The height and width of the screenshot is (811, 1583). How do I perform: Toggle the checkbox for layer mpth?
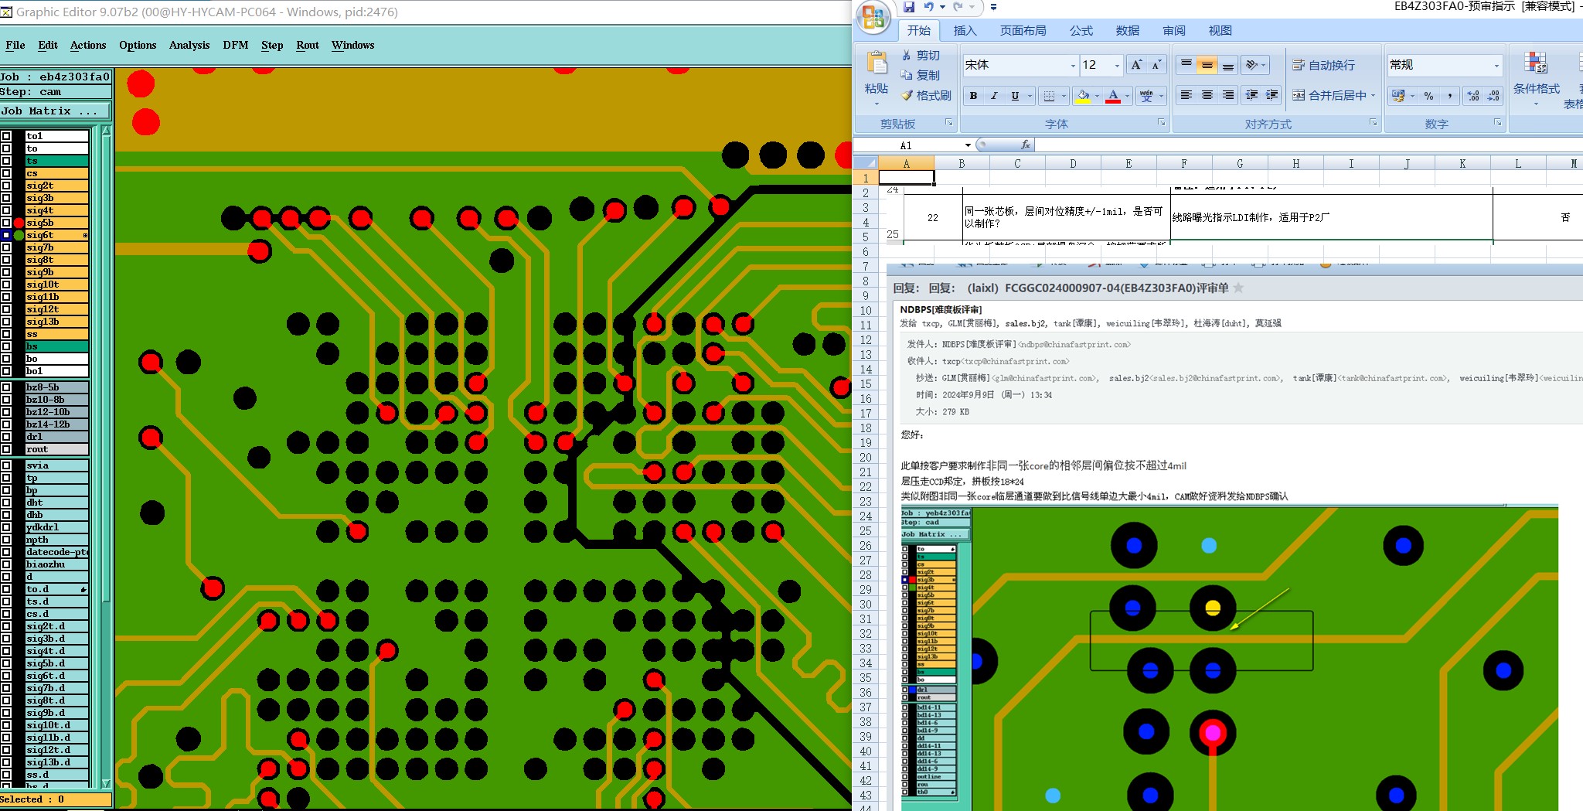(x=6, y=540)
